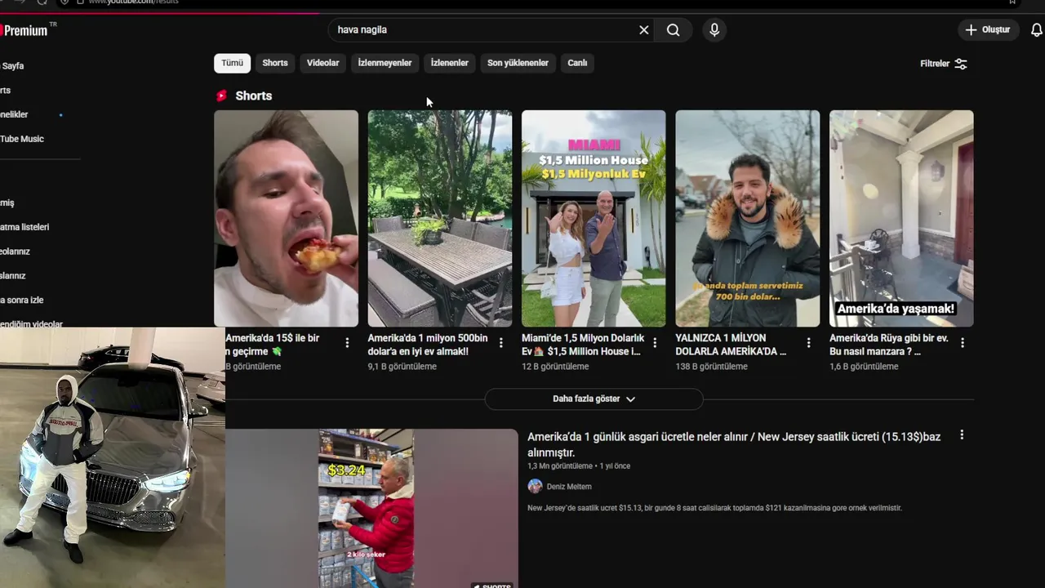
Task: Open the Filtreler filter options
Action: 944,64
